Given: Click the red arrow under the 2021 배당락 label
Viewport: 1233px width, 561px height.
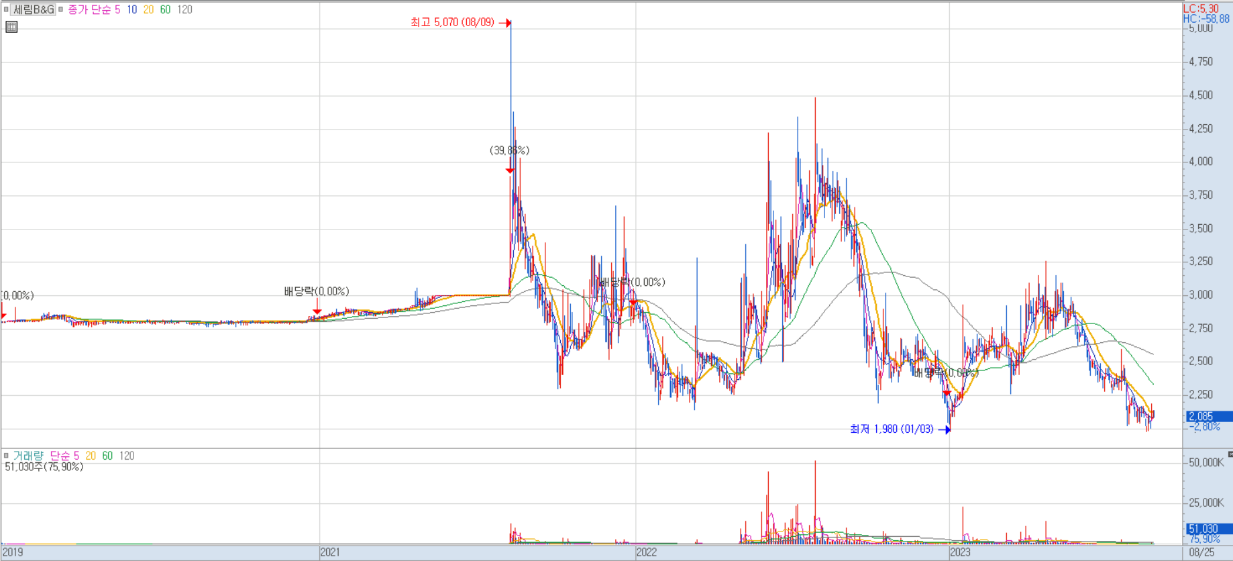Looking at the screenshot, I should tap(317, 308).
